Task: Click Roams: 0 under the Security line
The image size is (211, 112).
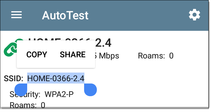Action: 27,105
